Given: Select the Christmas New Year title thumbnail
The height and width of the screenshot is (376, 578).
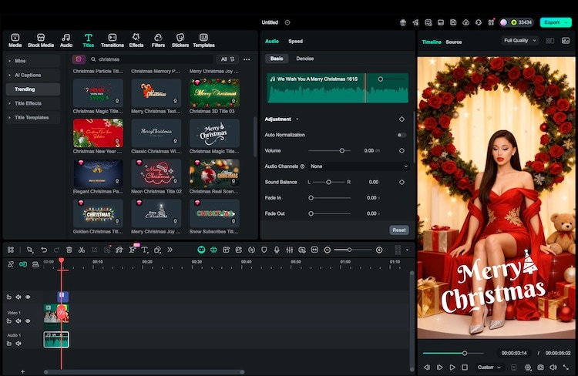Looking at the screenshot, I should point(98,133).
